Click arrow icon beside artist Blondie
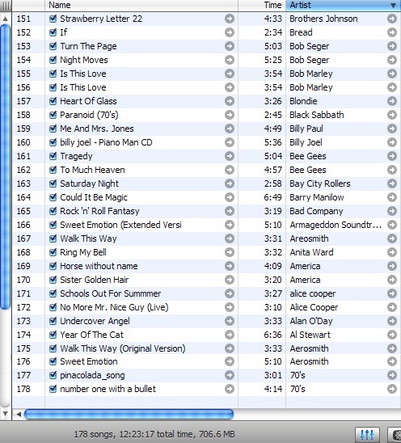401x443 pixels. click(392, 101)
